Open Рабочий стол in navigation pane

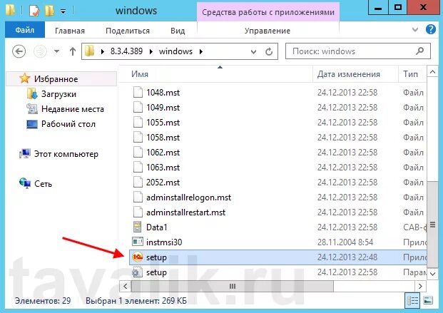[68, 124]
